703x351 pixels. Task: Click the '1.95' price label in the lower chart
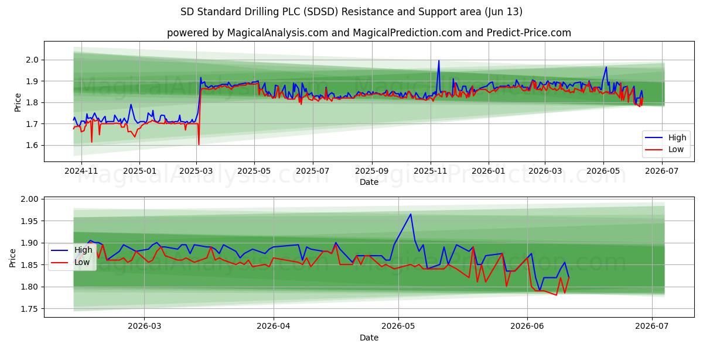click(x=30, y=221)
